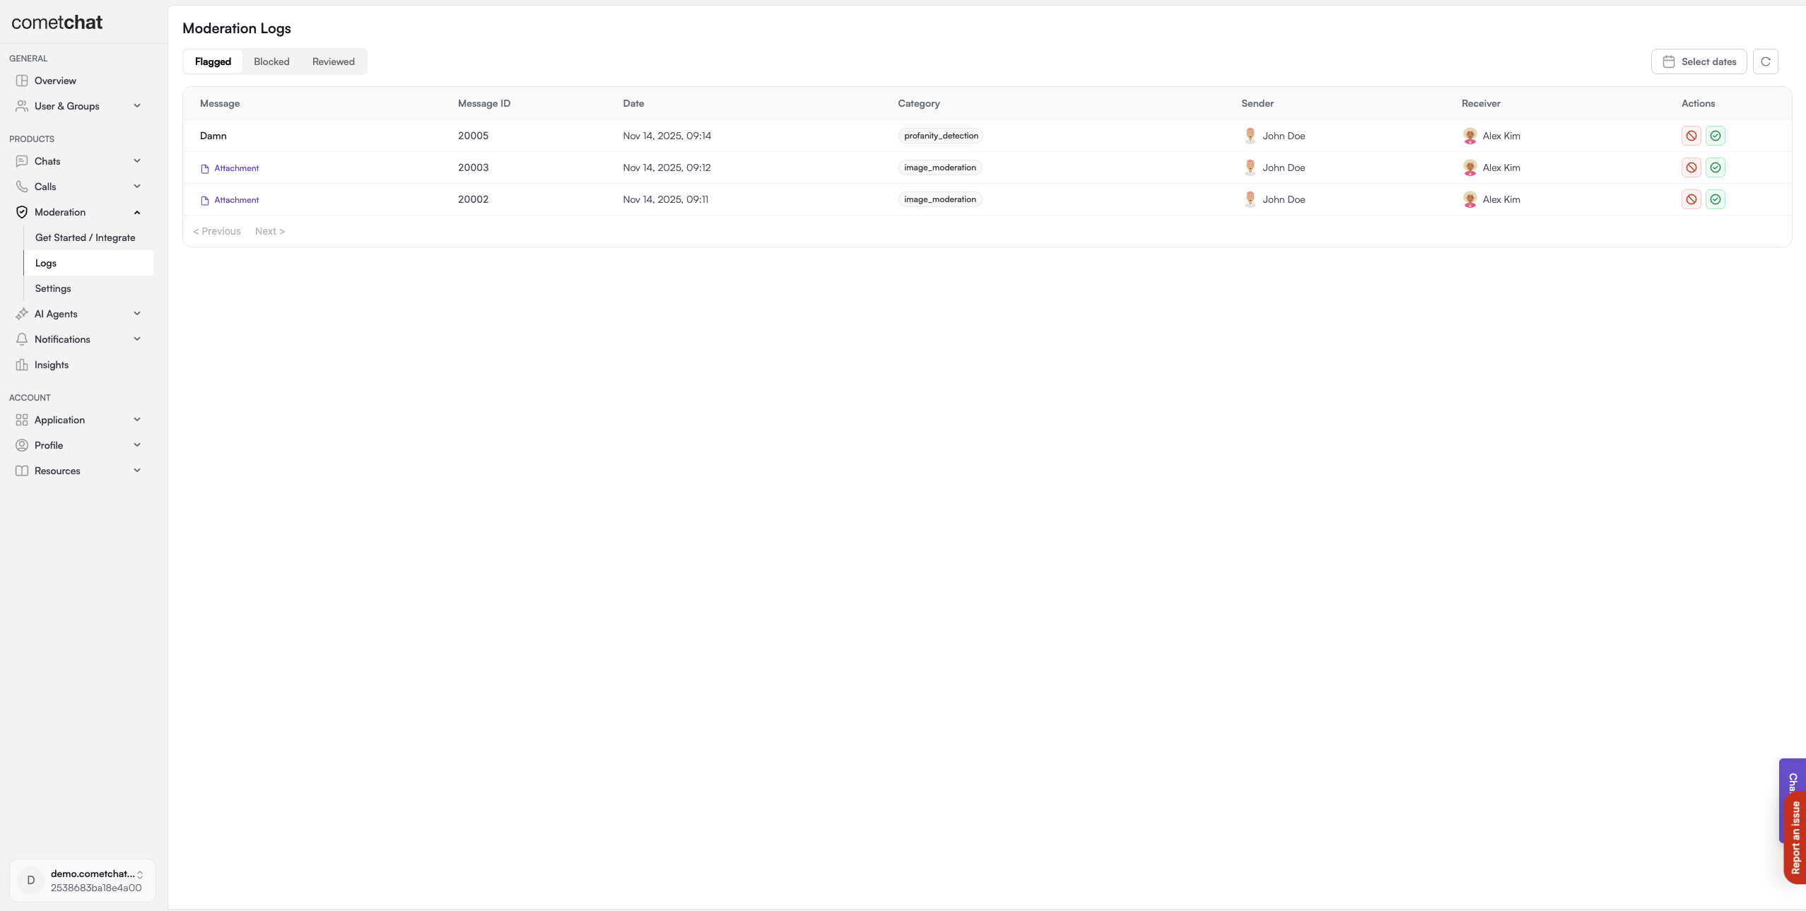This screenshot has height=911, width=1806.
Task: Block the flagged "Damn" message
Action: tap(1691, 136)
